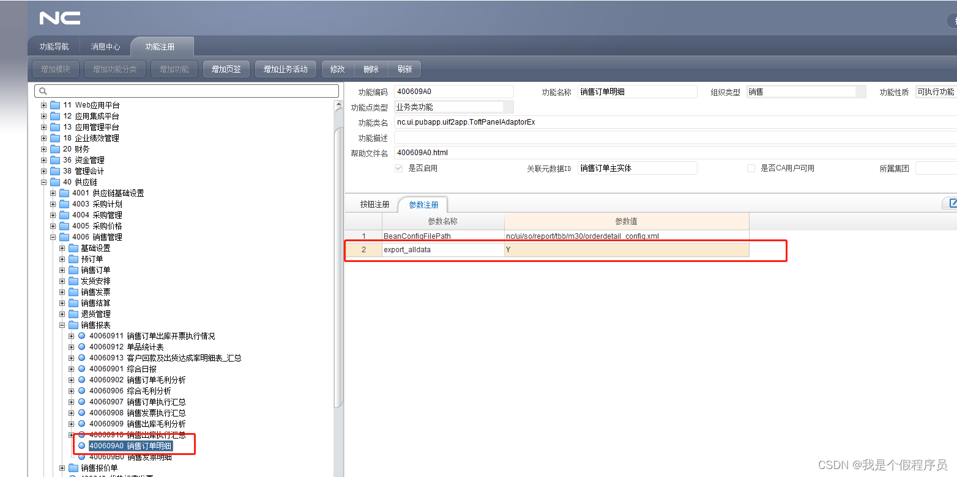Click the folder icon for 4004 采购管理
This screenshot has width=957, height=477.
64,215
